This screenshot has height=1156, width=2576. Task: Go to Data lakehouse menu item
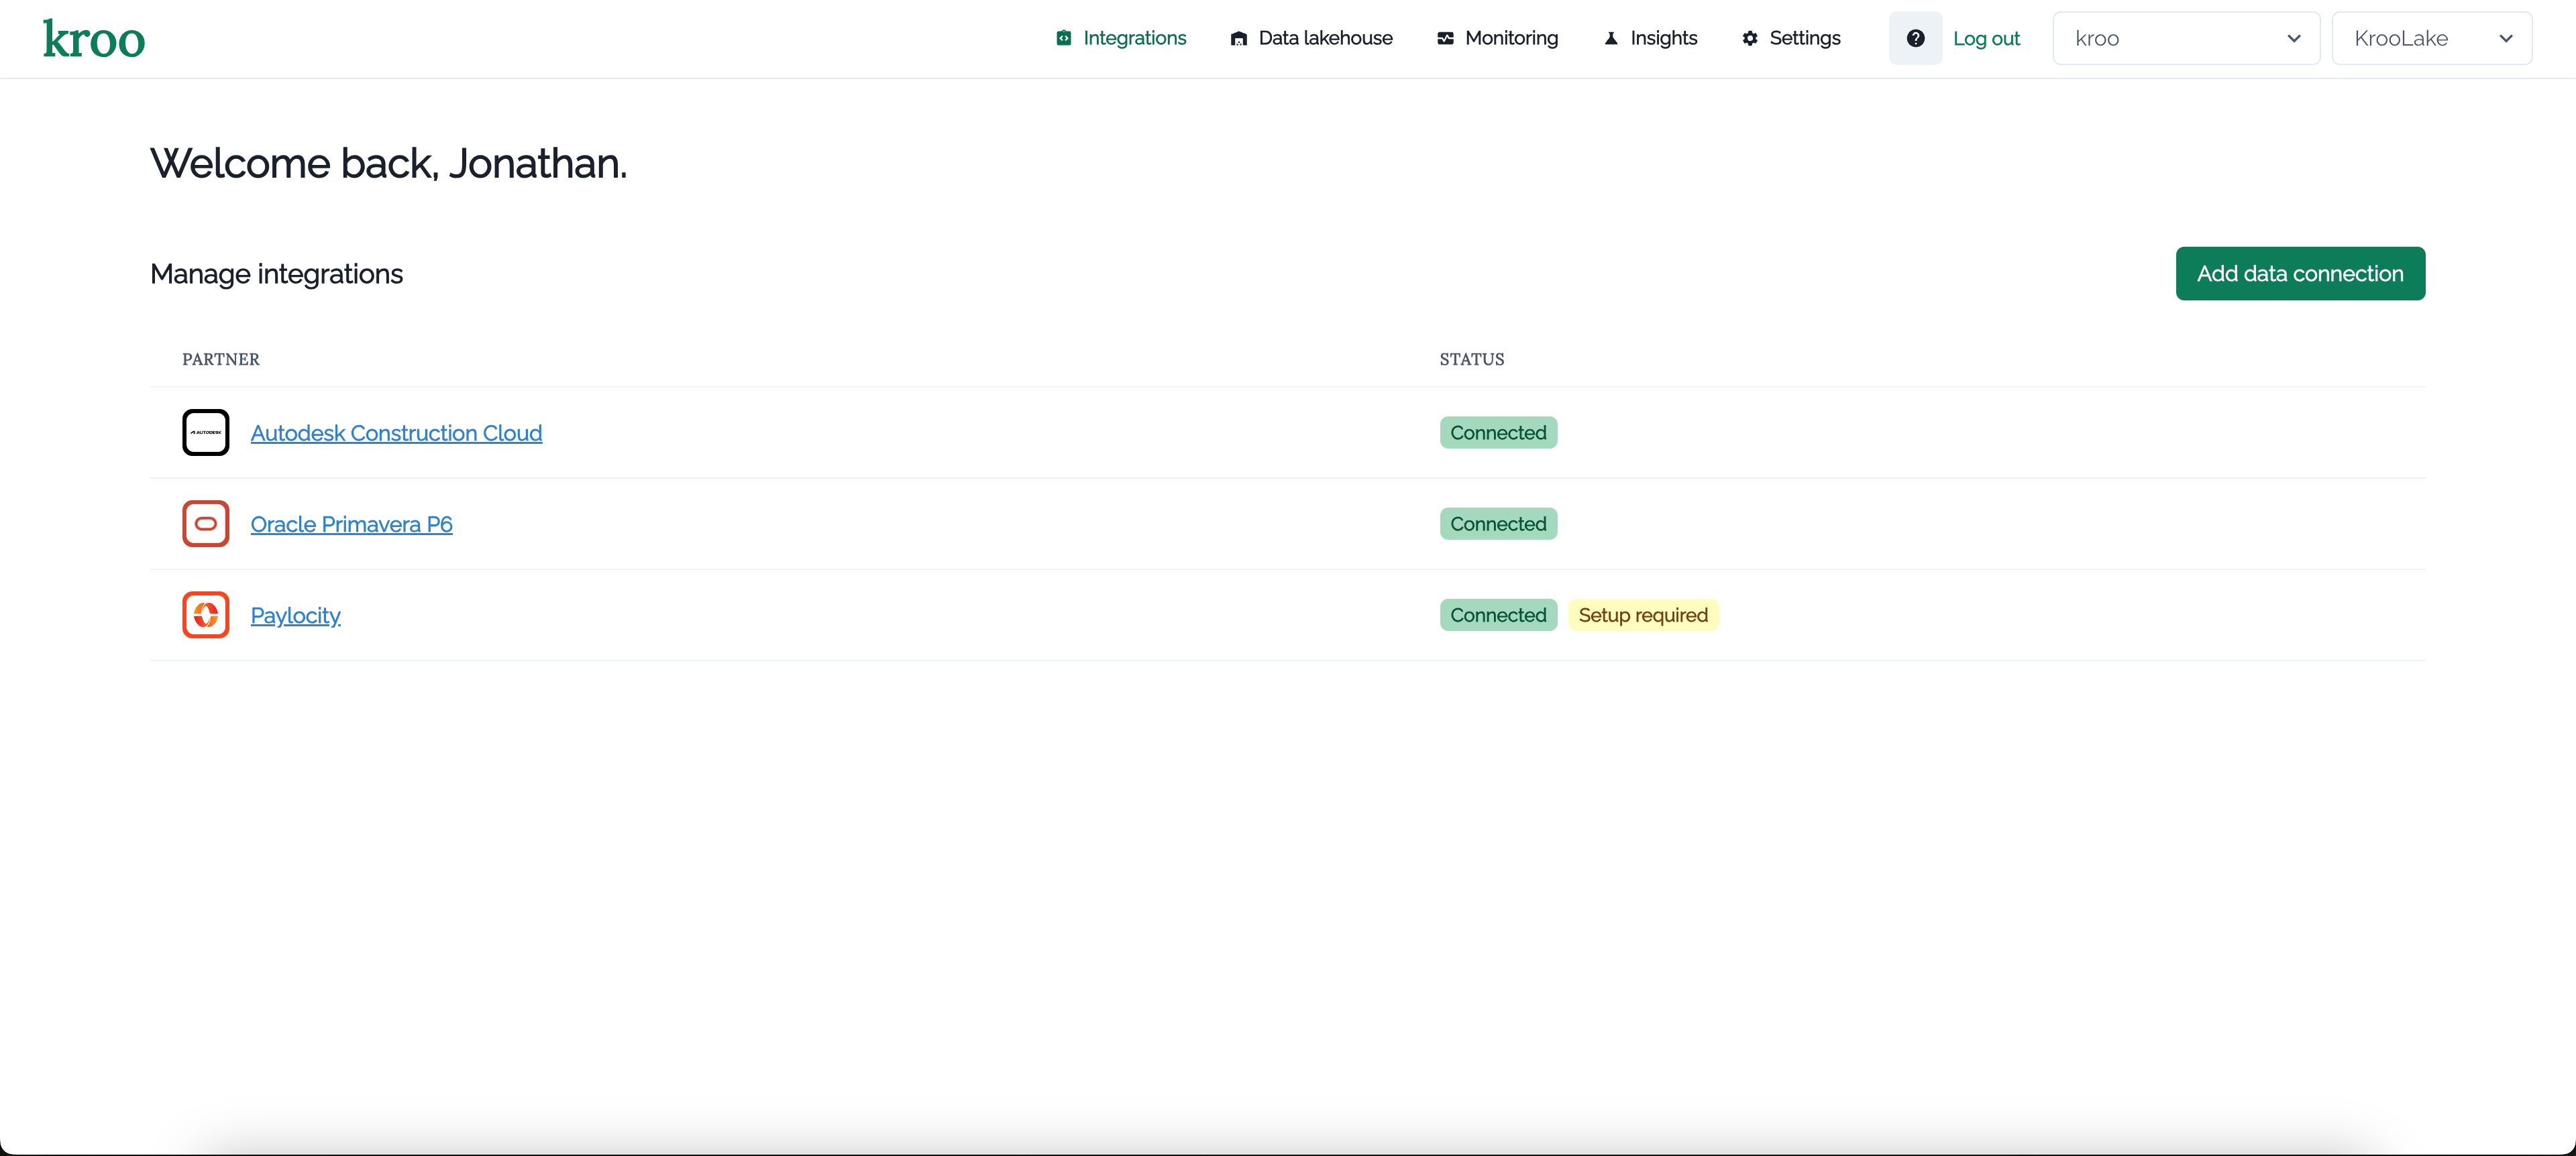(x=1324, y=38)
